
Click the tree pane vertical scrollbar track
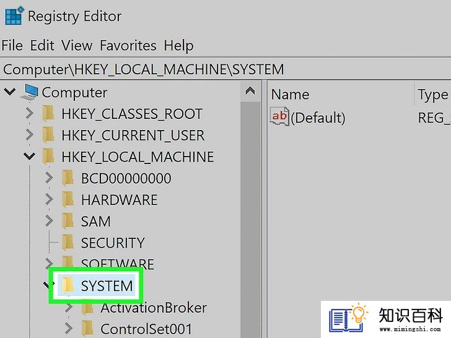click(250, 220)
